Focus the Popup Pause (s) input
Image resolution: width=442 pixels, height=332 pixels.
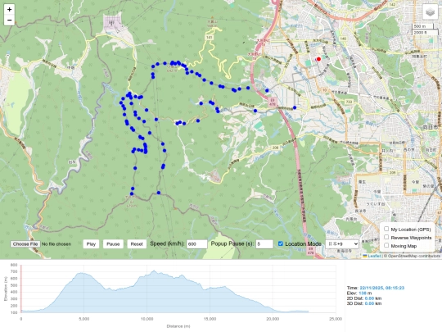(264, 244)
